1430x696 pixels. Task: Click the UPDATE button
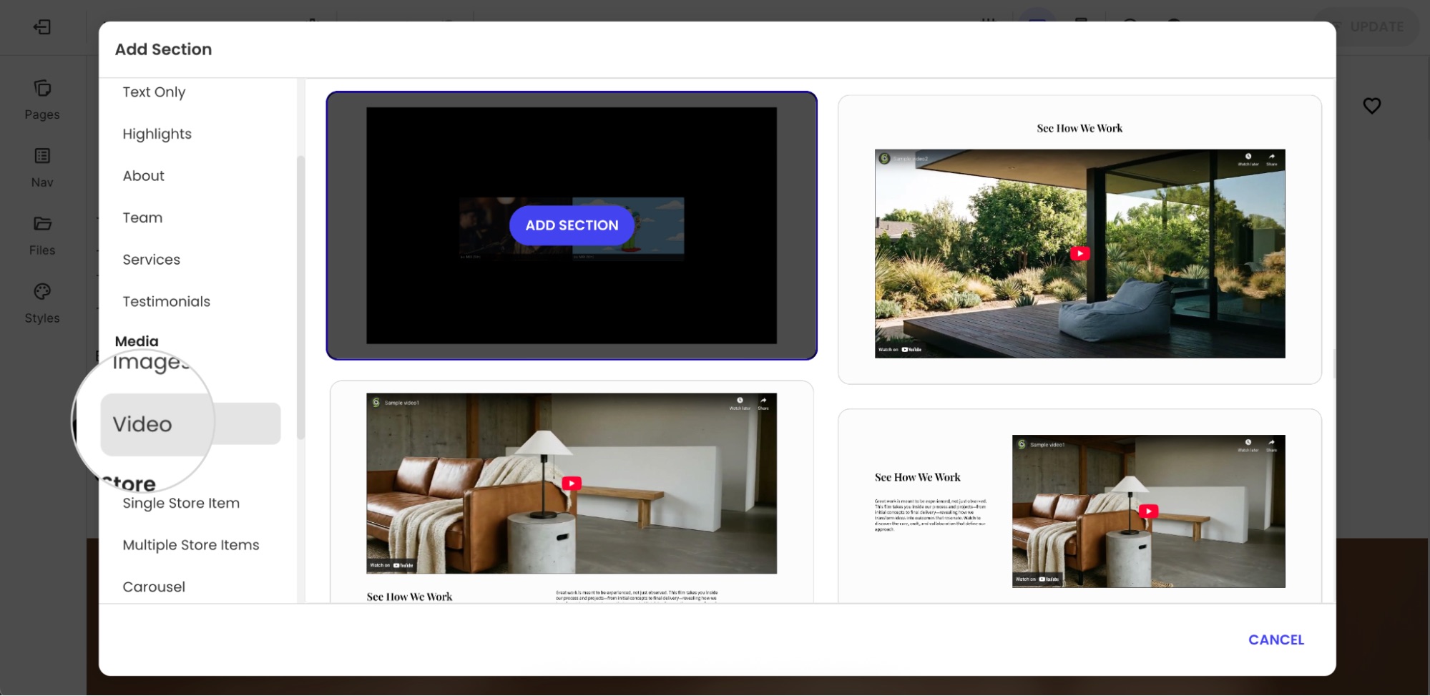1368,27
